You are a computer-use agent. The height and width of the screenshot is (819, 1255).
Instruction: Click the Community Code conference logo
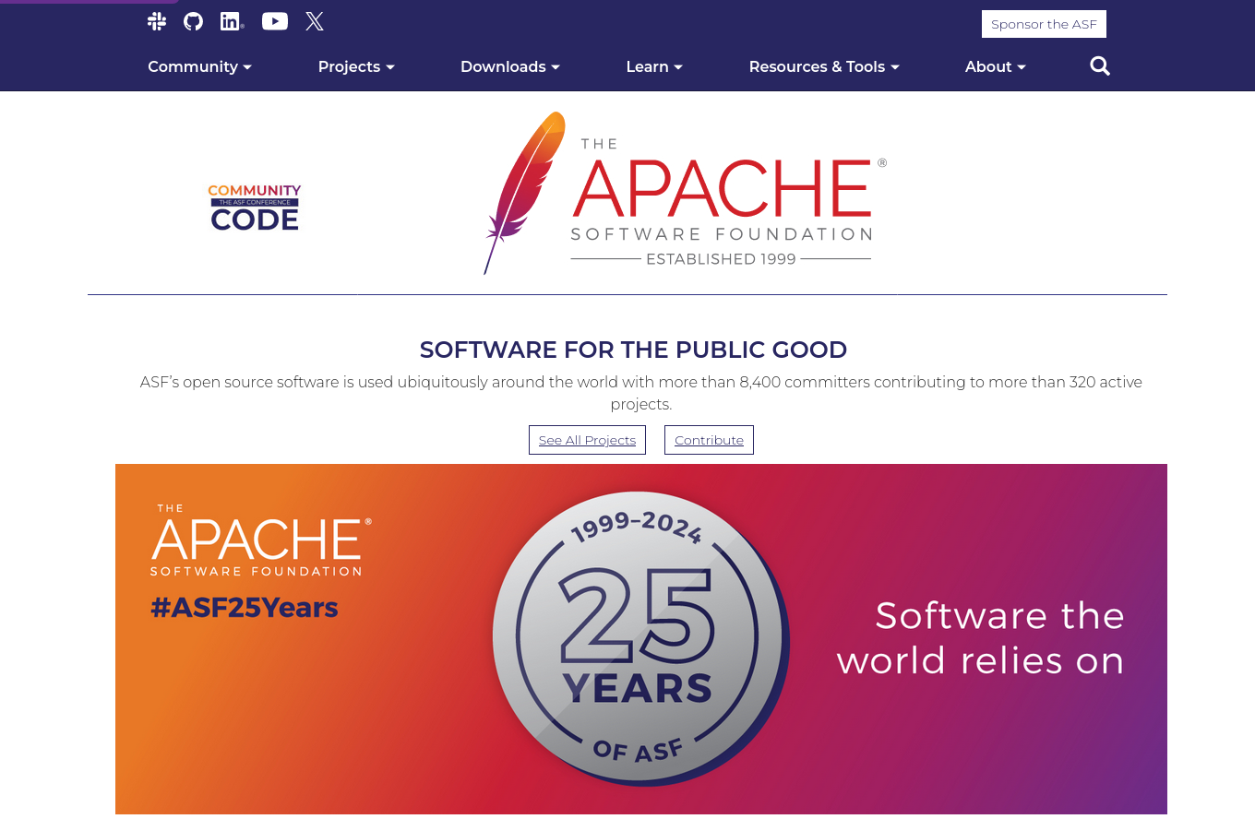[x=255, y=208]
